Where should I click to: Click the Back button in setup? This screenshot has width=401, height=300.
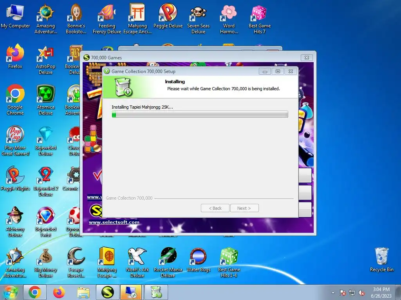point(215,208)
